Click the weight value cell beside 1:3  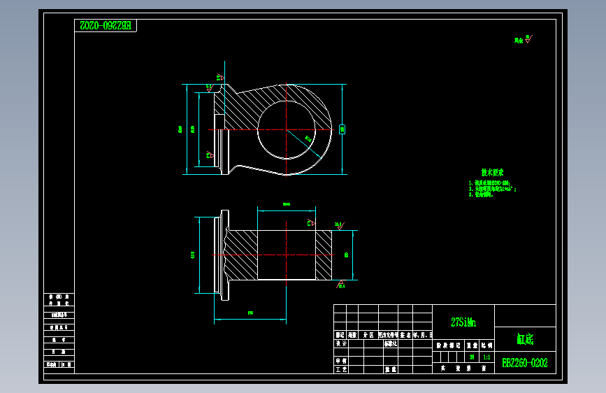coord(472,357)
